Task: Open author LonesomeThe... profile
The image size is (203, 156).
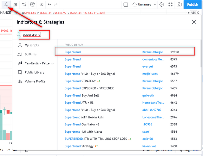Action: tap(153, 117)
